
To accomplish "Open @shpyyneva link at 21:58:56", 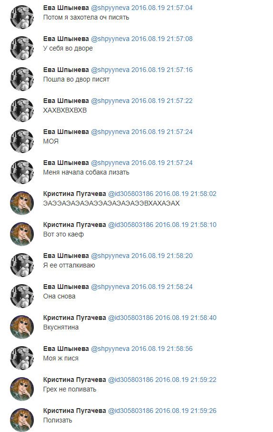I will [110, 349].
